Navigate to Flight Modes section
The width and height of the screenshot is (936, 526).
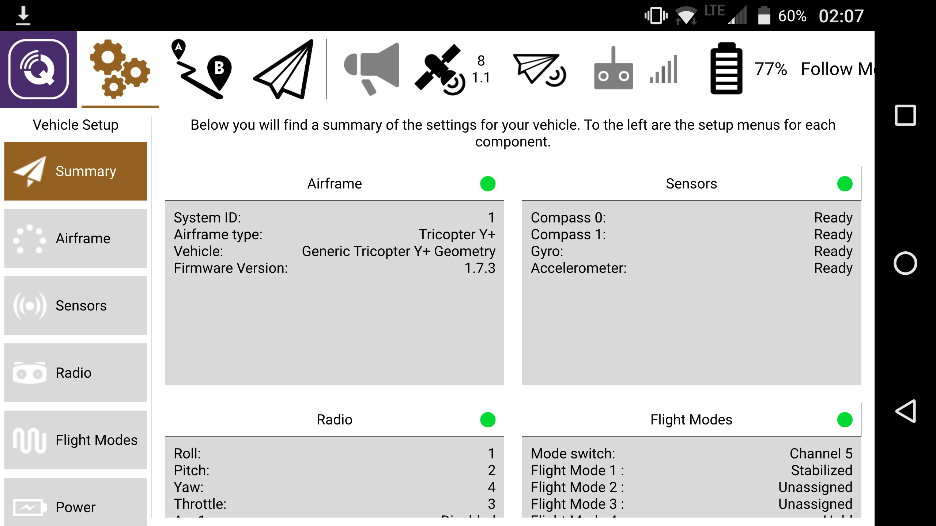click(x=75, y=440)
